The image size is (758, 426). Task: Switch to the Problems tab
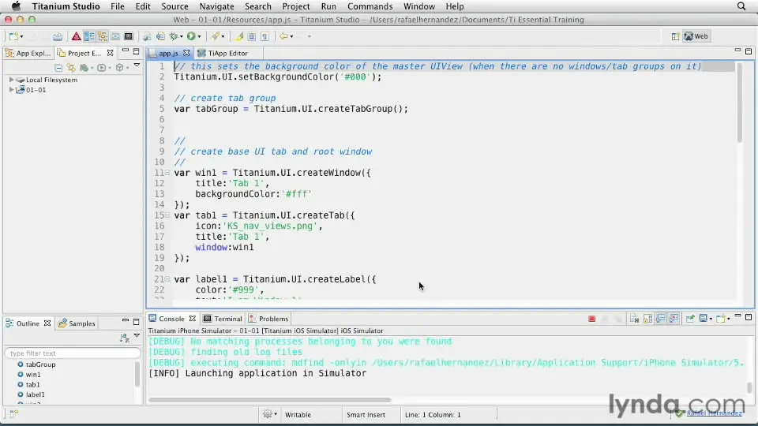pyautogui.click(x=268, y=319)
